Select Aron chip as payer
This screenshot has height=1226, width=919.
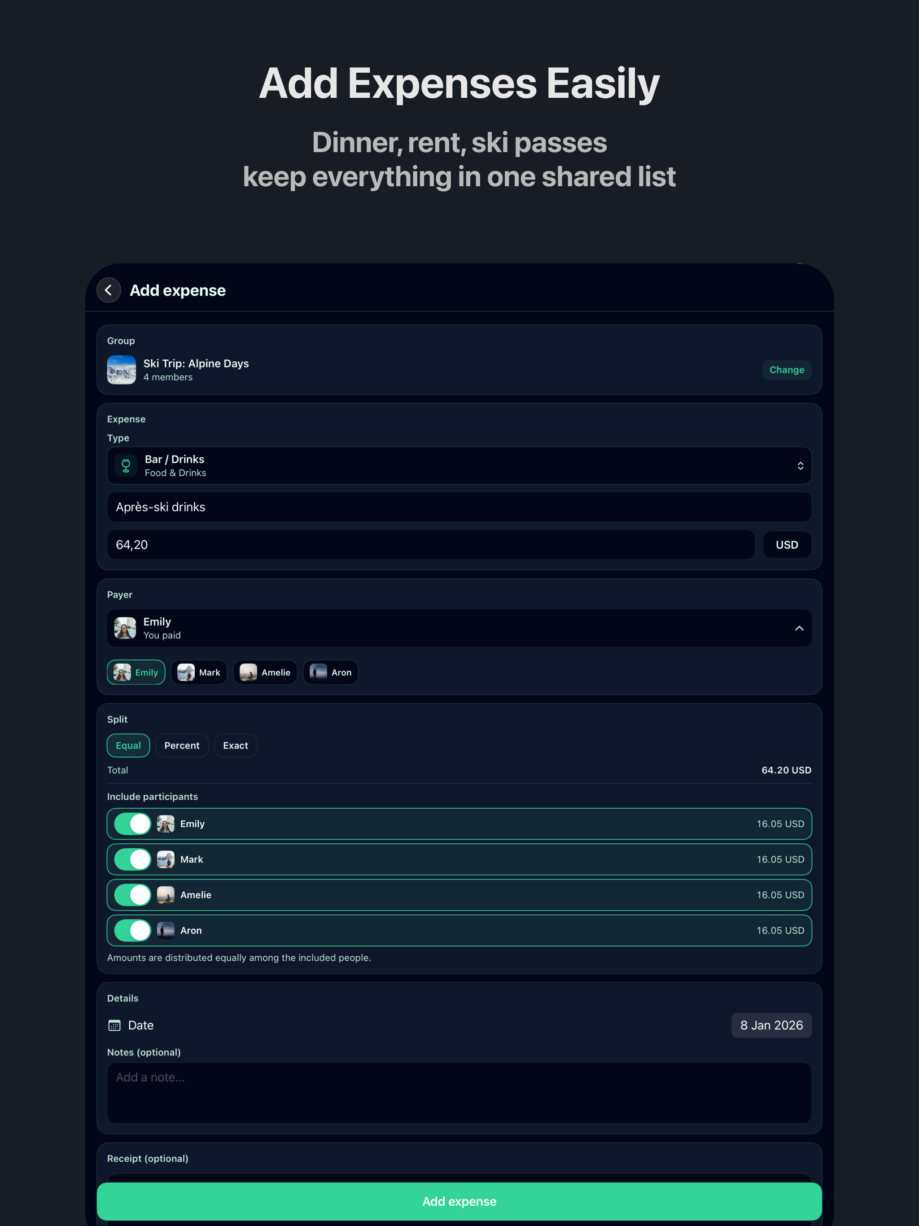click(330, 672)
